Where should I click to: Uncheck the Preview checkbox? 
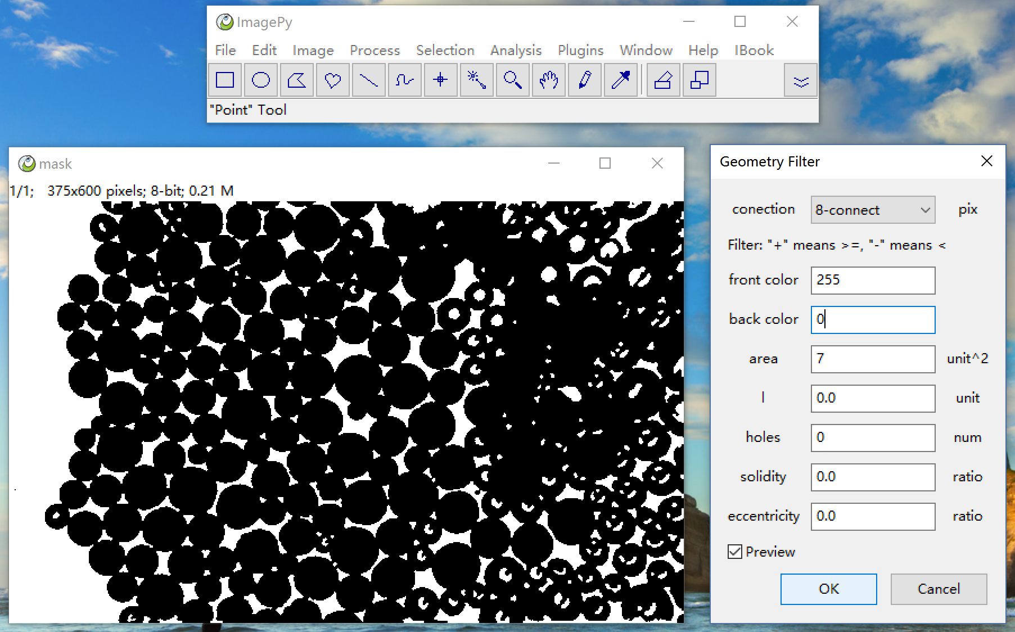[735, 552]
